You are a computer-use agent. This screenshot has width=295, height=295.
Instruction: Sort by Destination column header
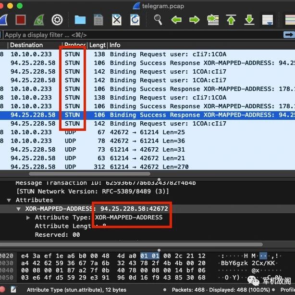click(x=26, y=45)
